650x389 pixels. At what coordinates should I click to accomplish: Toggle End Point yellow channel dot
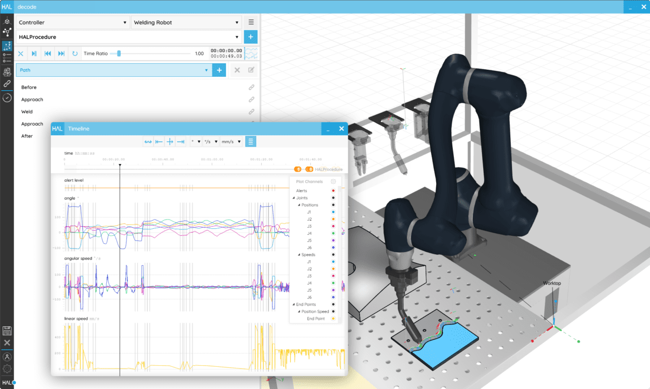[x=333, y=319]
